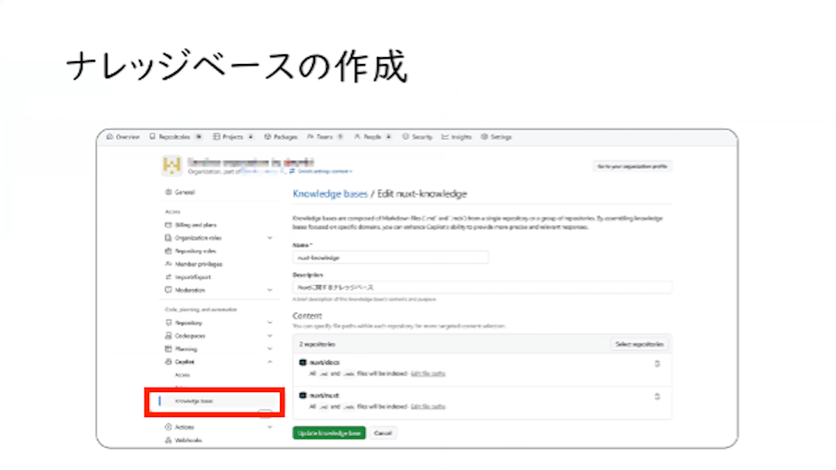Open the Settings tab
836x470 pixels.
pos(496,137)
